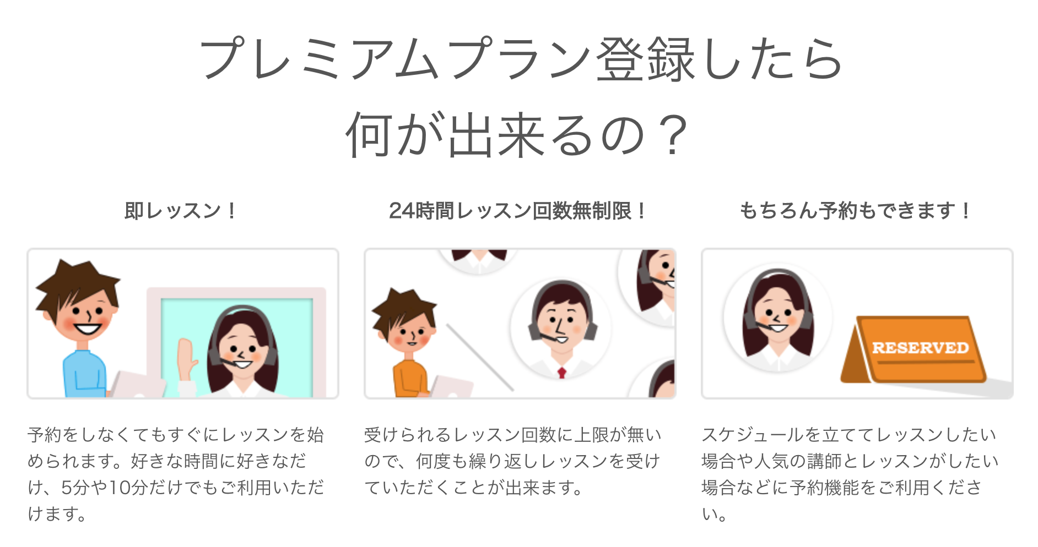Click the paragraph starting with 受けられるレッスン回数

(x=513, y=461)
